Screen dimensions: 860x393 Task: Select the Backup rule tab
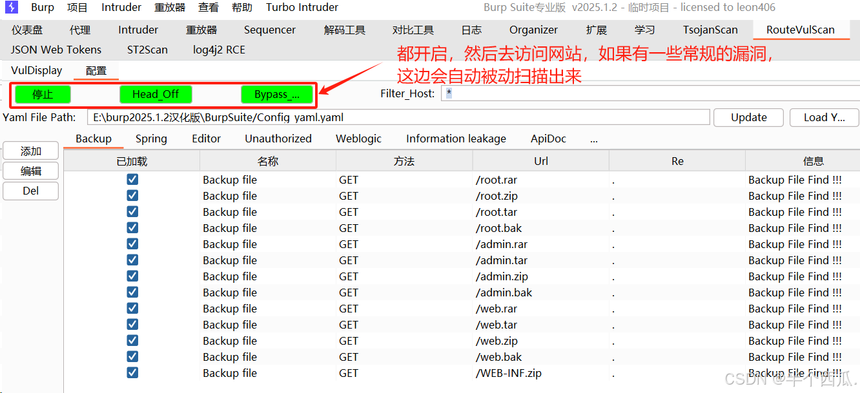[94, 139]
